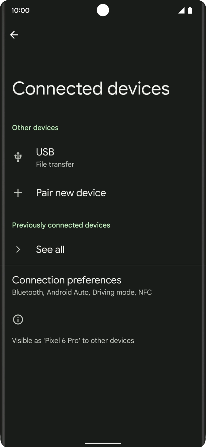Viewport: 206px width, 447px height.
Task: Open Pair new device
Action: 71,192
